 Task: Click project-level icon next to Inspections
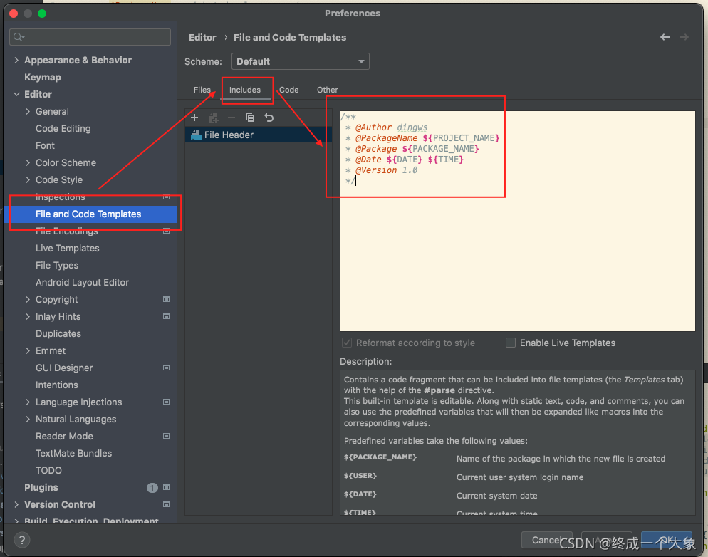tap(166, 197)
